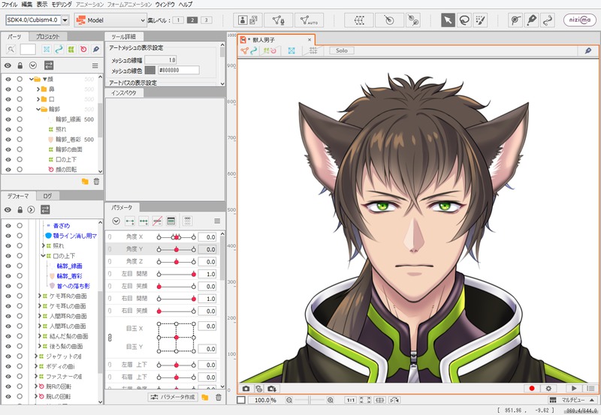The height and width of the screenshot is (415, 601).
Task: Click the swap arrows icon in Parts panel
Action: pos(49,65)
